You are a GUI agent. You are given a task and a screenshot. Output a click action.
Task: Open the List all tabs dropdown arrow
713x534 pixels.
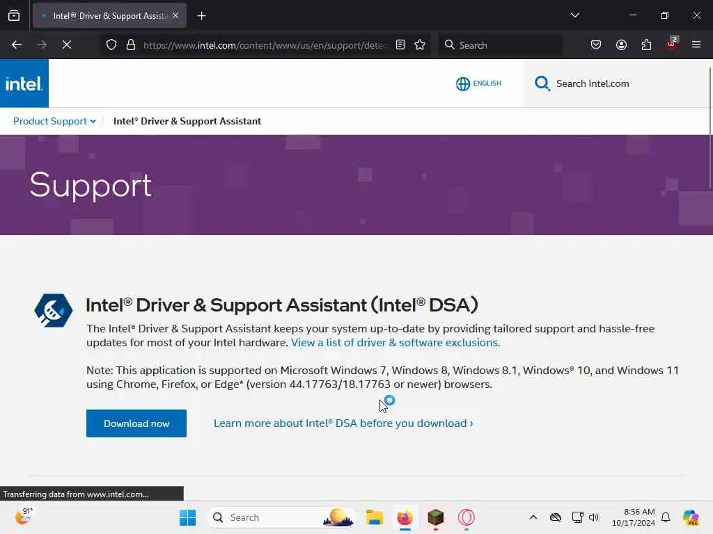tap(574, 15)
